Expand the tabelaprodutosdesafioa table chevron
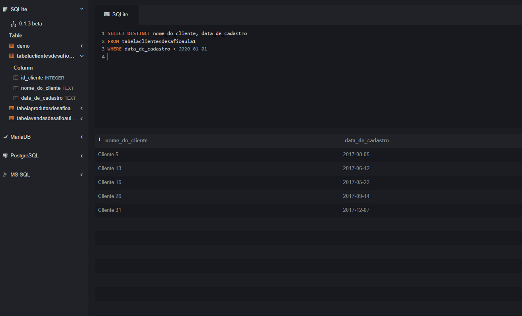This screenshot has width=522, height=316. click(x=82, y=108)
